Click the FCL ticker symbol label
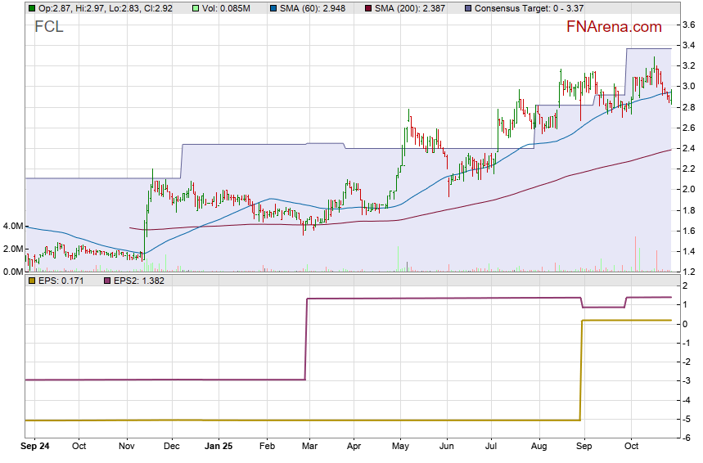Image resolution: width=703 pixels, height=463 pixels. 49,27
